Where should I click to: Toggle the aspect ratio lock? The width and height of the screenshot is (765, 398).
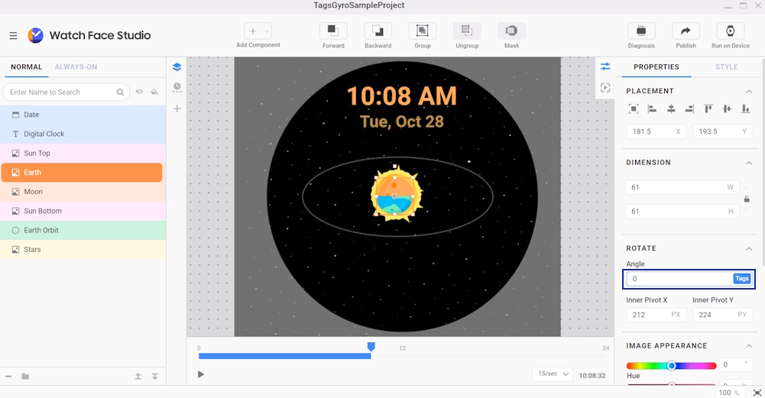[747, 199]
